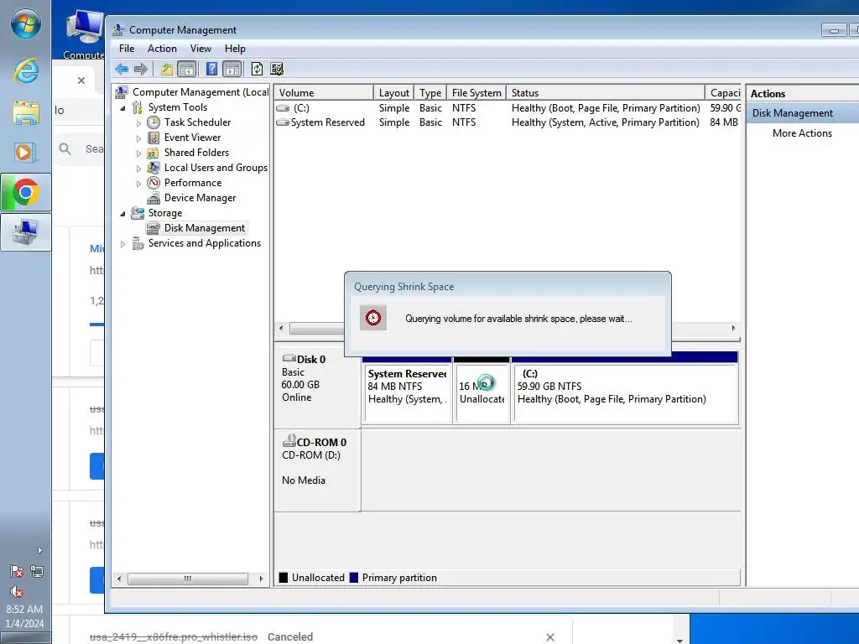This screenshot has width=859, height=644.
Task: Open the Action menu
Action: pos(162,49)
